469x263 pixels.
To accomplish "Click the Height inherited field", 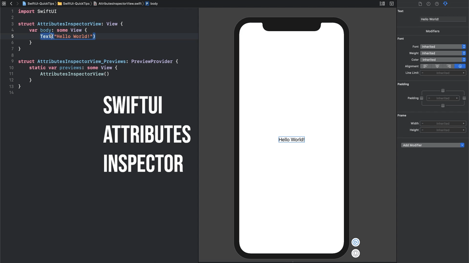I will pyautogui.click(x=443, y=130).
